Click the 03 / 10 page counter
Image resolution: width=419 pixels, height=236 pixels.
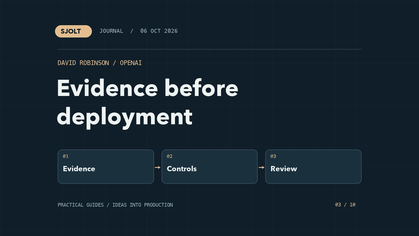[x=345, y=205]
